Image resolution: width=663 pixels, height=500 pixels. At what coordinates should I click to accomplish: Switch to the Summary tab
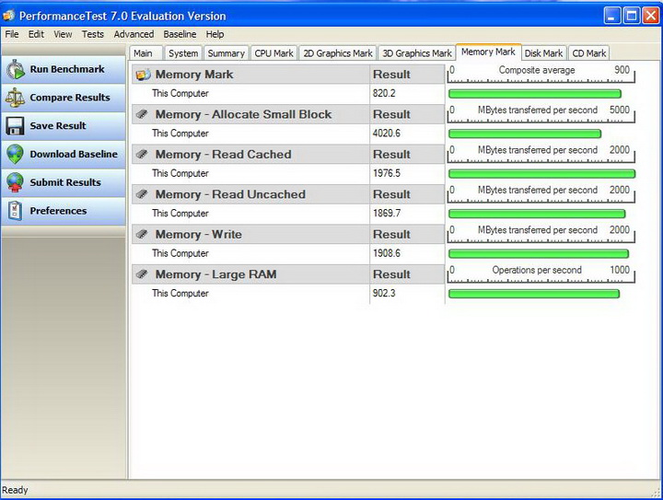(227, 53)
